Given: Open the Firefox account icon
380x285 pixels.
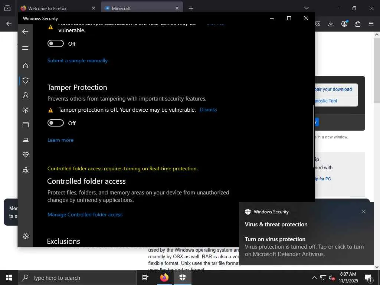Looking at the screenshot, I should tap(344, 24).
